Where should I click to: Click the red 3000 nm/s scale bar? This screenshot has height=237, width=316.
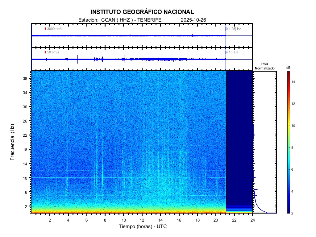pyautogui.click(x=45, y=29)
